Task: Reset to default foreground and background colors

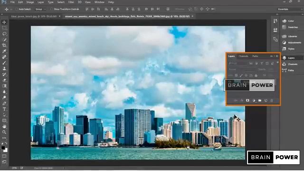Action: [2, 143]
